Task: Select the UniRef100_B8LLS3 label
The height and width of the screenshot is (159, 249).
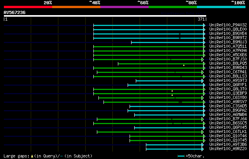Action: click(x=228, y=76)
